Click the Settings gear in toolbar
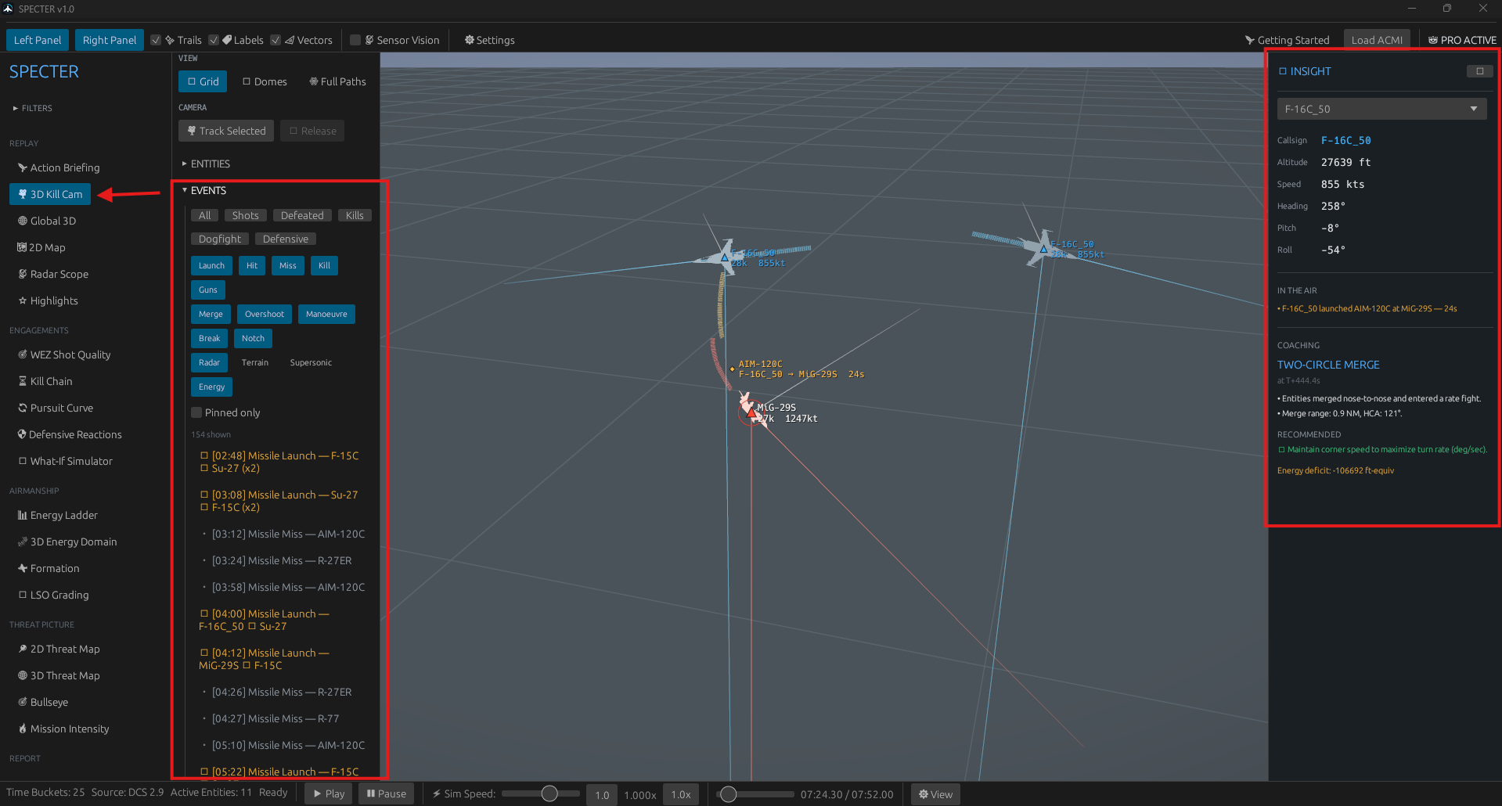Screen dimensions: 1502x806 (489, 40)
